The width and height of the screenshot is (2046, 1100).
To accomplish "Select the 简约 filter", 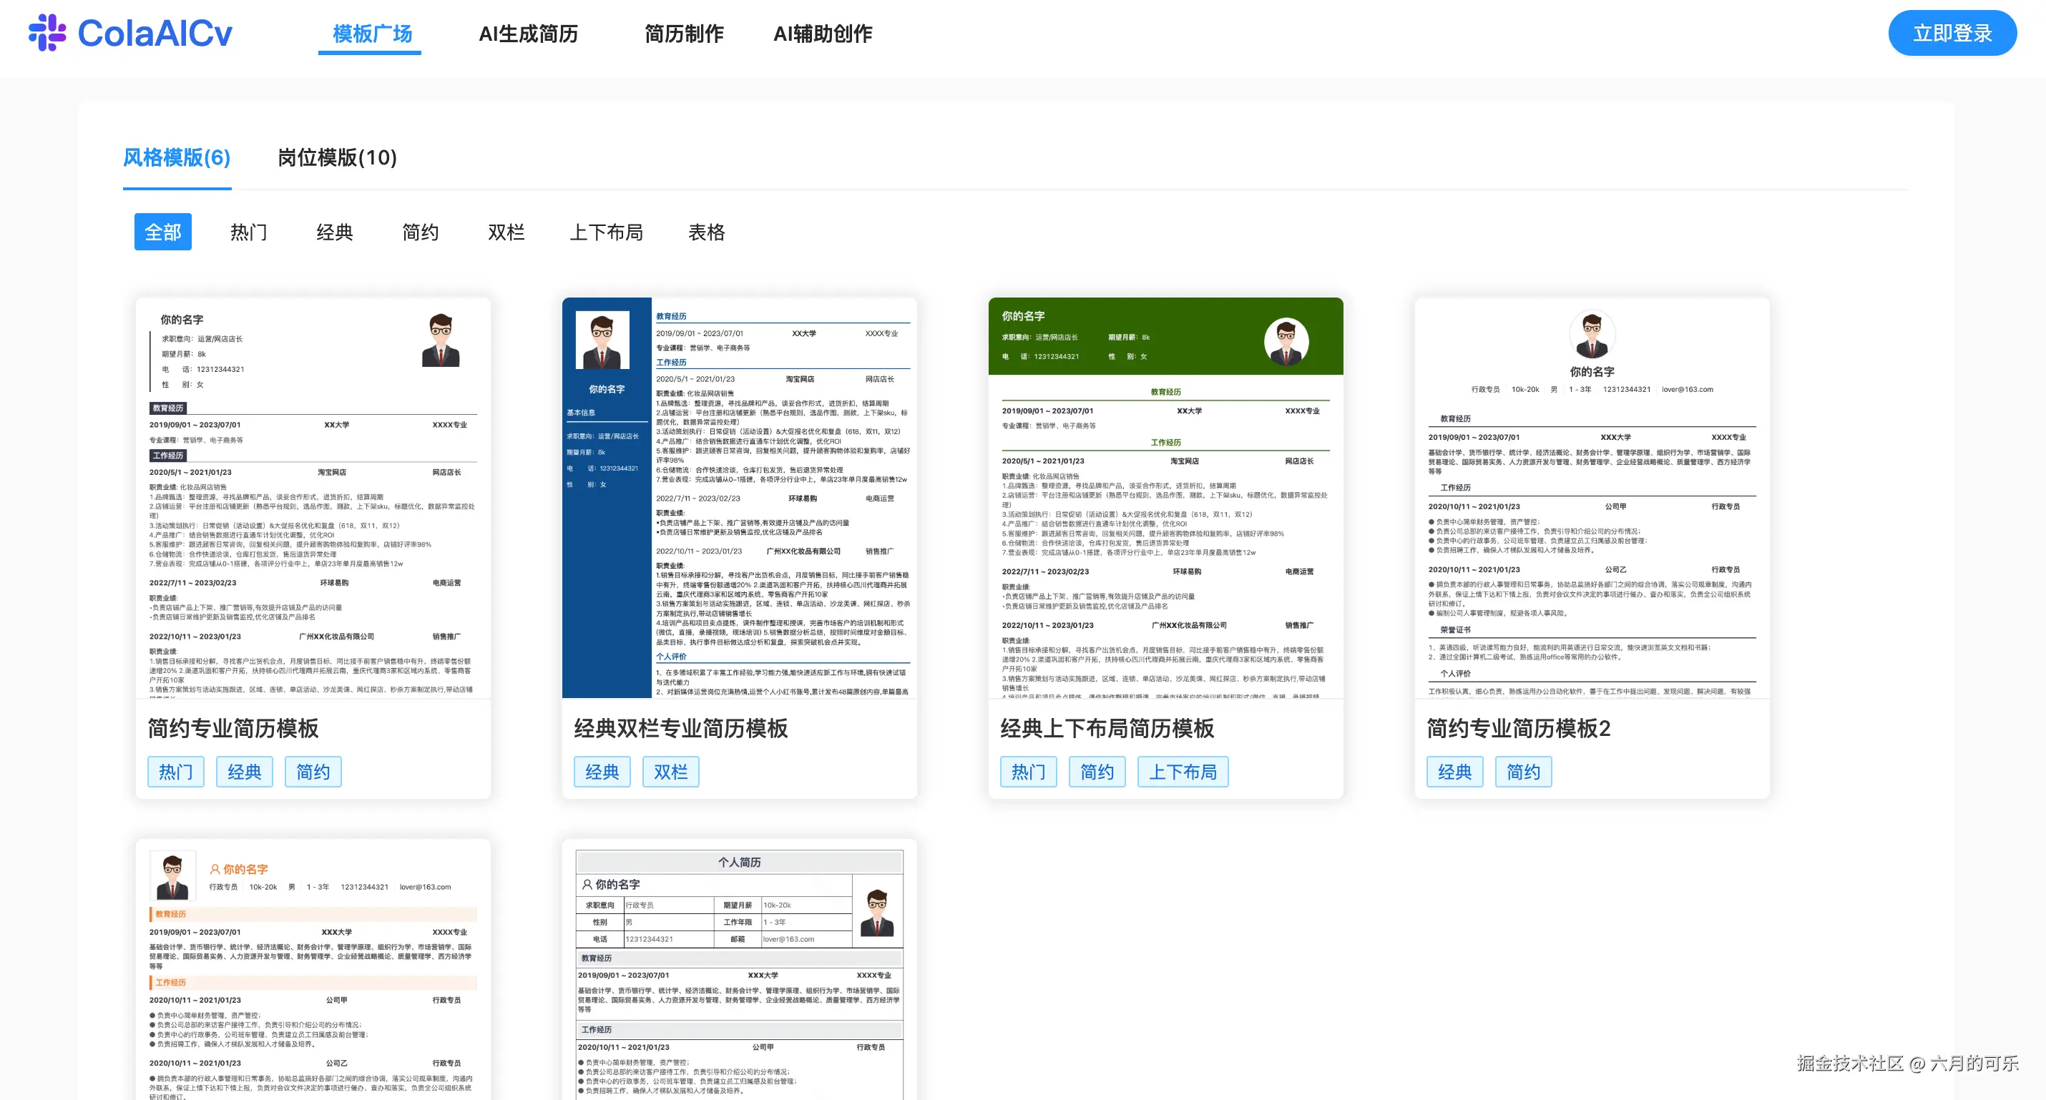I will point(420,232).
